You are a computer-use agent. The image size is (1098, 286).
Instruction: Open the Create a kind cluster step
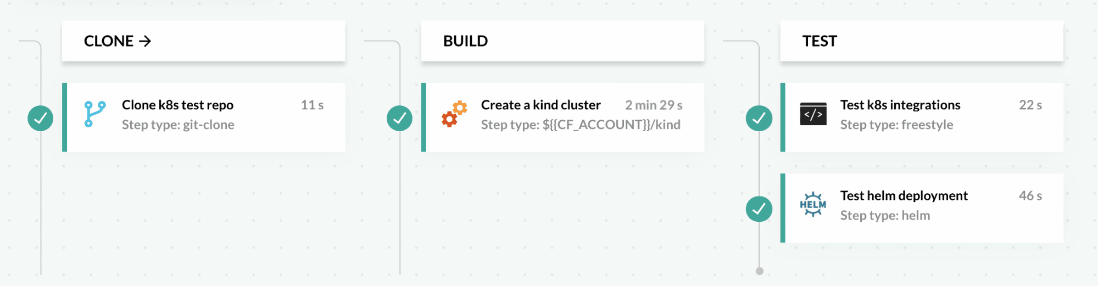[x=540, y=105]
